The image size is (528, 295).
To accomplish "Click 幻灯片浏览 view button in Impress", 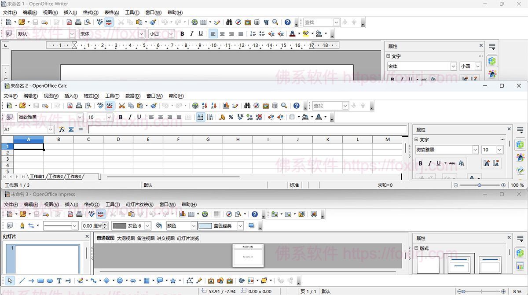I will click(188, 238).
